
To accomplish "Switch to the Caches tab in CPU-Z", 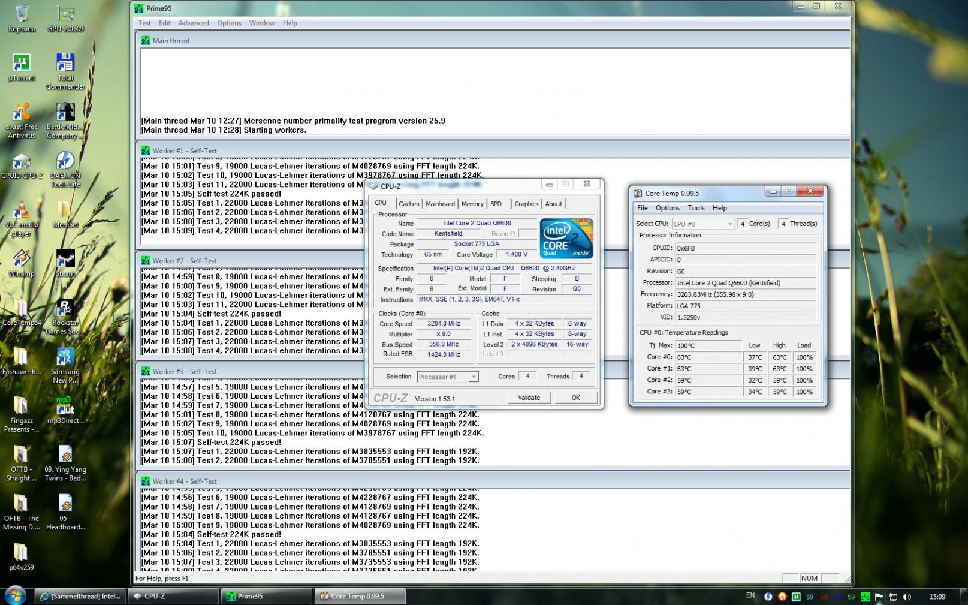I will [x=409, y=204].
